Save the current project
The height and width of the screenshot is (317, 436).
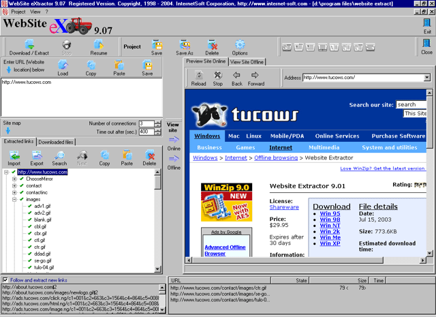click(157, 47)
